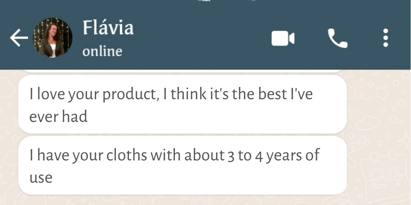This screenshot has height=205, width=411.
Task: Open the three-dot more options menu
Action: coord(386,38)
